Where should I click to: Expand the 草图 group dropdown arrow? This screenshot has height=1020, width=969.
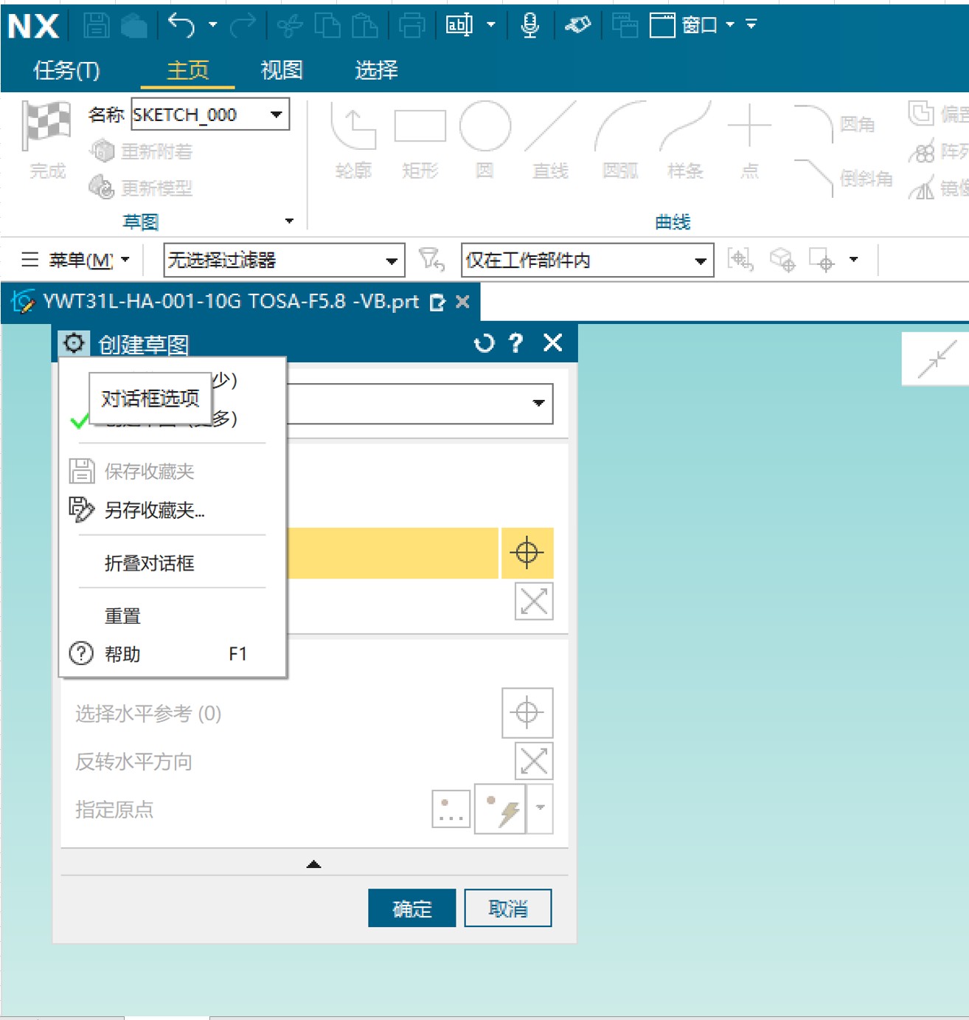pyautogui.click(x=289, y=221)
